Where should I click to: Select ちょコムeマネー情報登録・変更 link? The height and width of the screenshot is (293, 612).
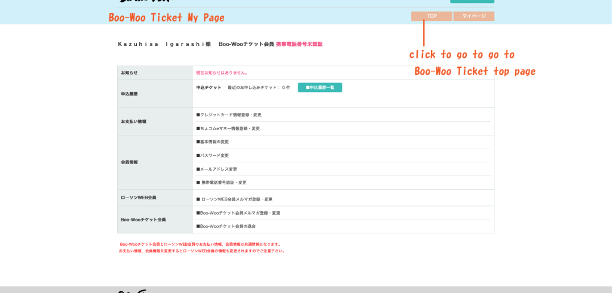pyautogui.click(x=229, y=128)
